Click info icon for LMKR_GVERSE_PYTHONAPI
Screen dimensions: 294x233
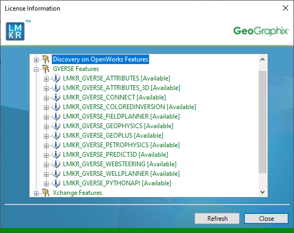click(x=56, y=183)
